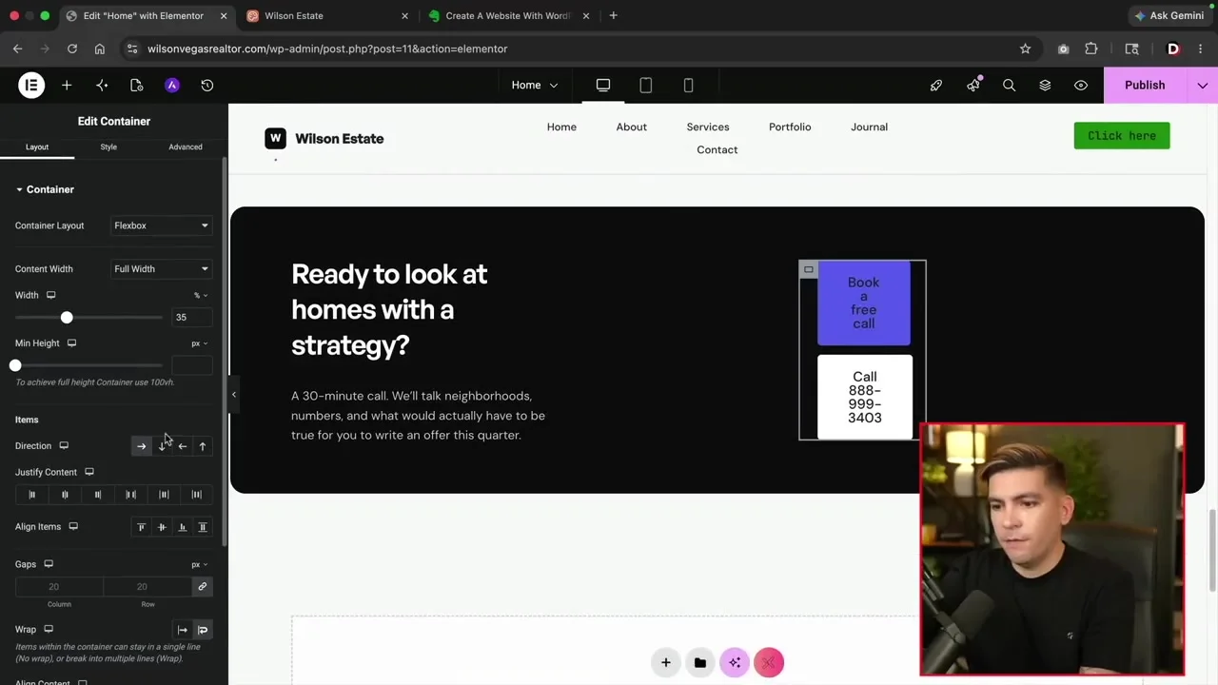Change Gaps px unit selector
This screenshot has height=685, width=1218.
click(x=199, y=565)
